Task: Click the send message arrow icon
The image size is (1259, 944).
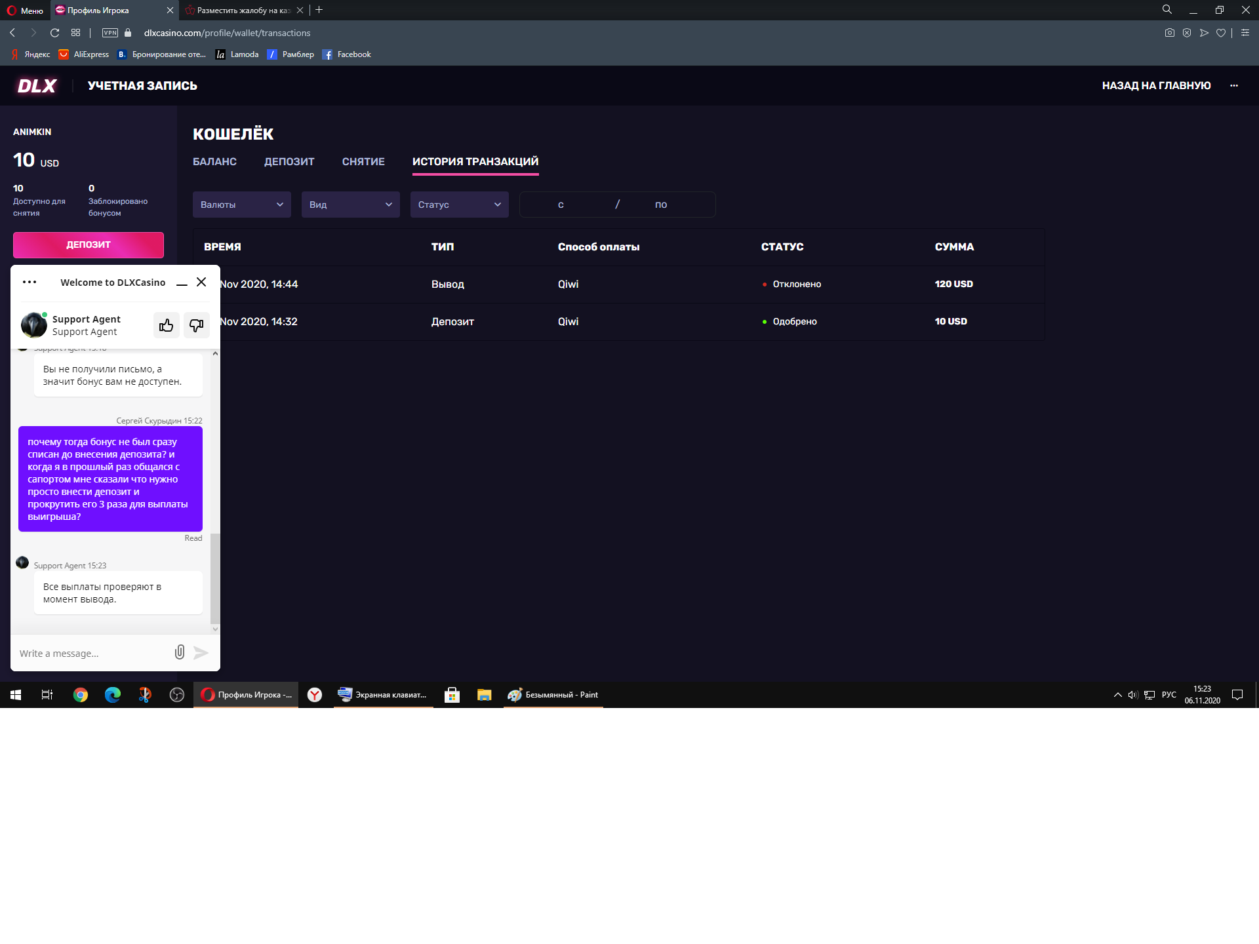Action: (x=201, y=653)
